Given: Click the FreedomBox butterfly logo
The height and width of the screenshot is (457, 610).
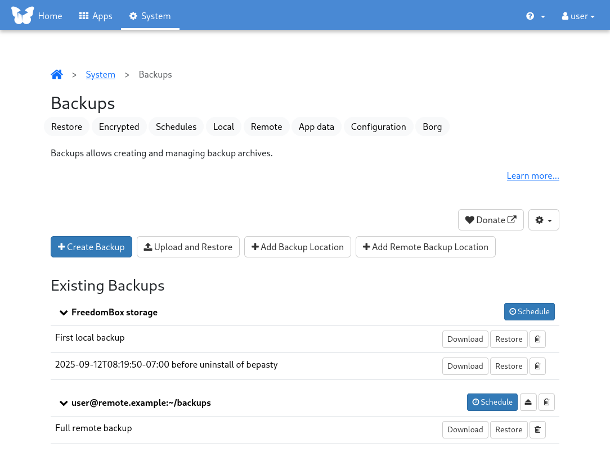Looking at the screenshot, I should tap(23, 15).
